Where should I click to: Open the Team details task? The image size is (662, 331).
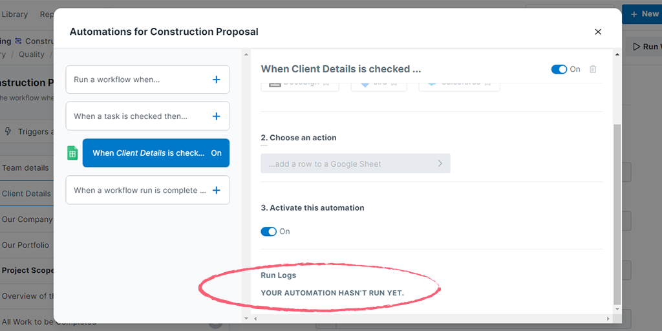click(25, 167)
